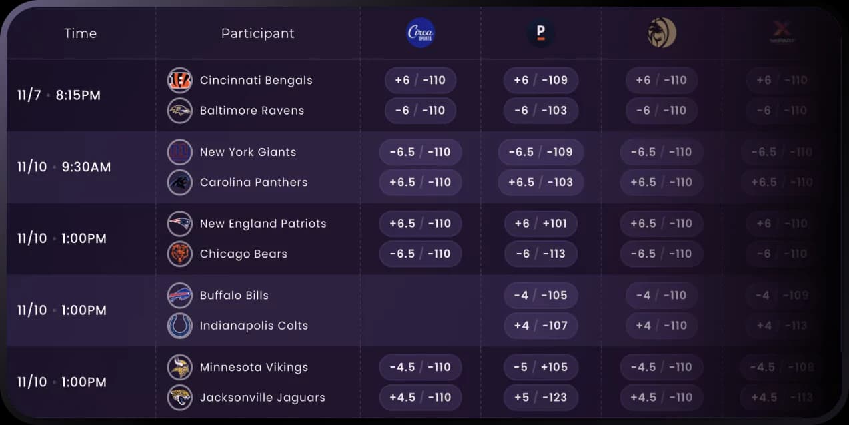Click the Minnesota Vikings team logo
Image resolution: width=849 pixels, height=425 pixels.
click(179, 367)
